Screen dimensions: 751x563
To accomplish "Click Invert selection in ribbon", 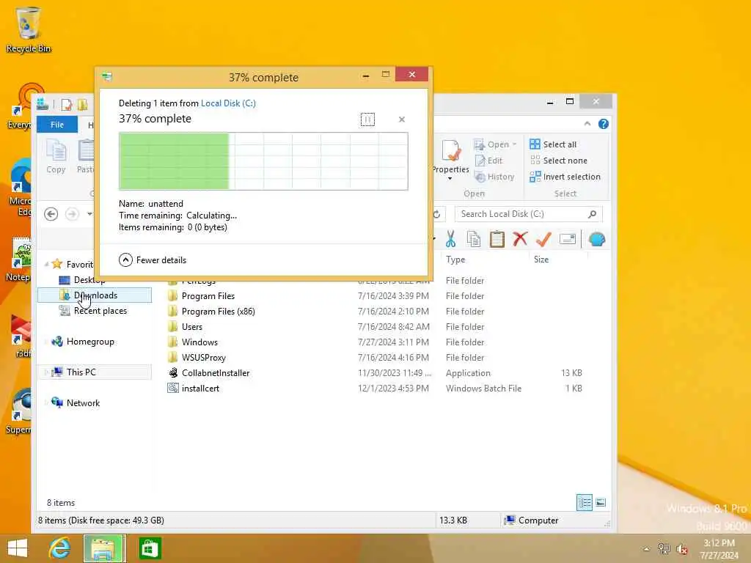I will click(x=565, y=177).
